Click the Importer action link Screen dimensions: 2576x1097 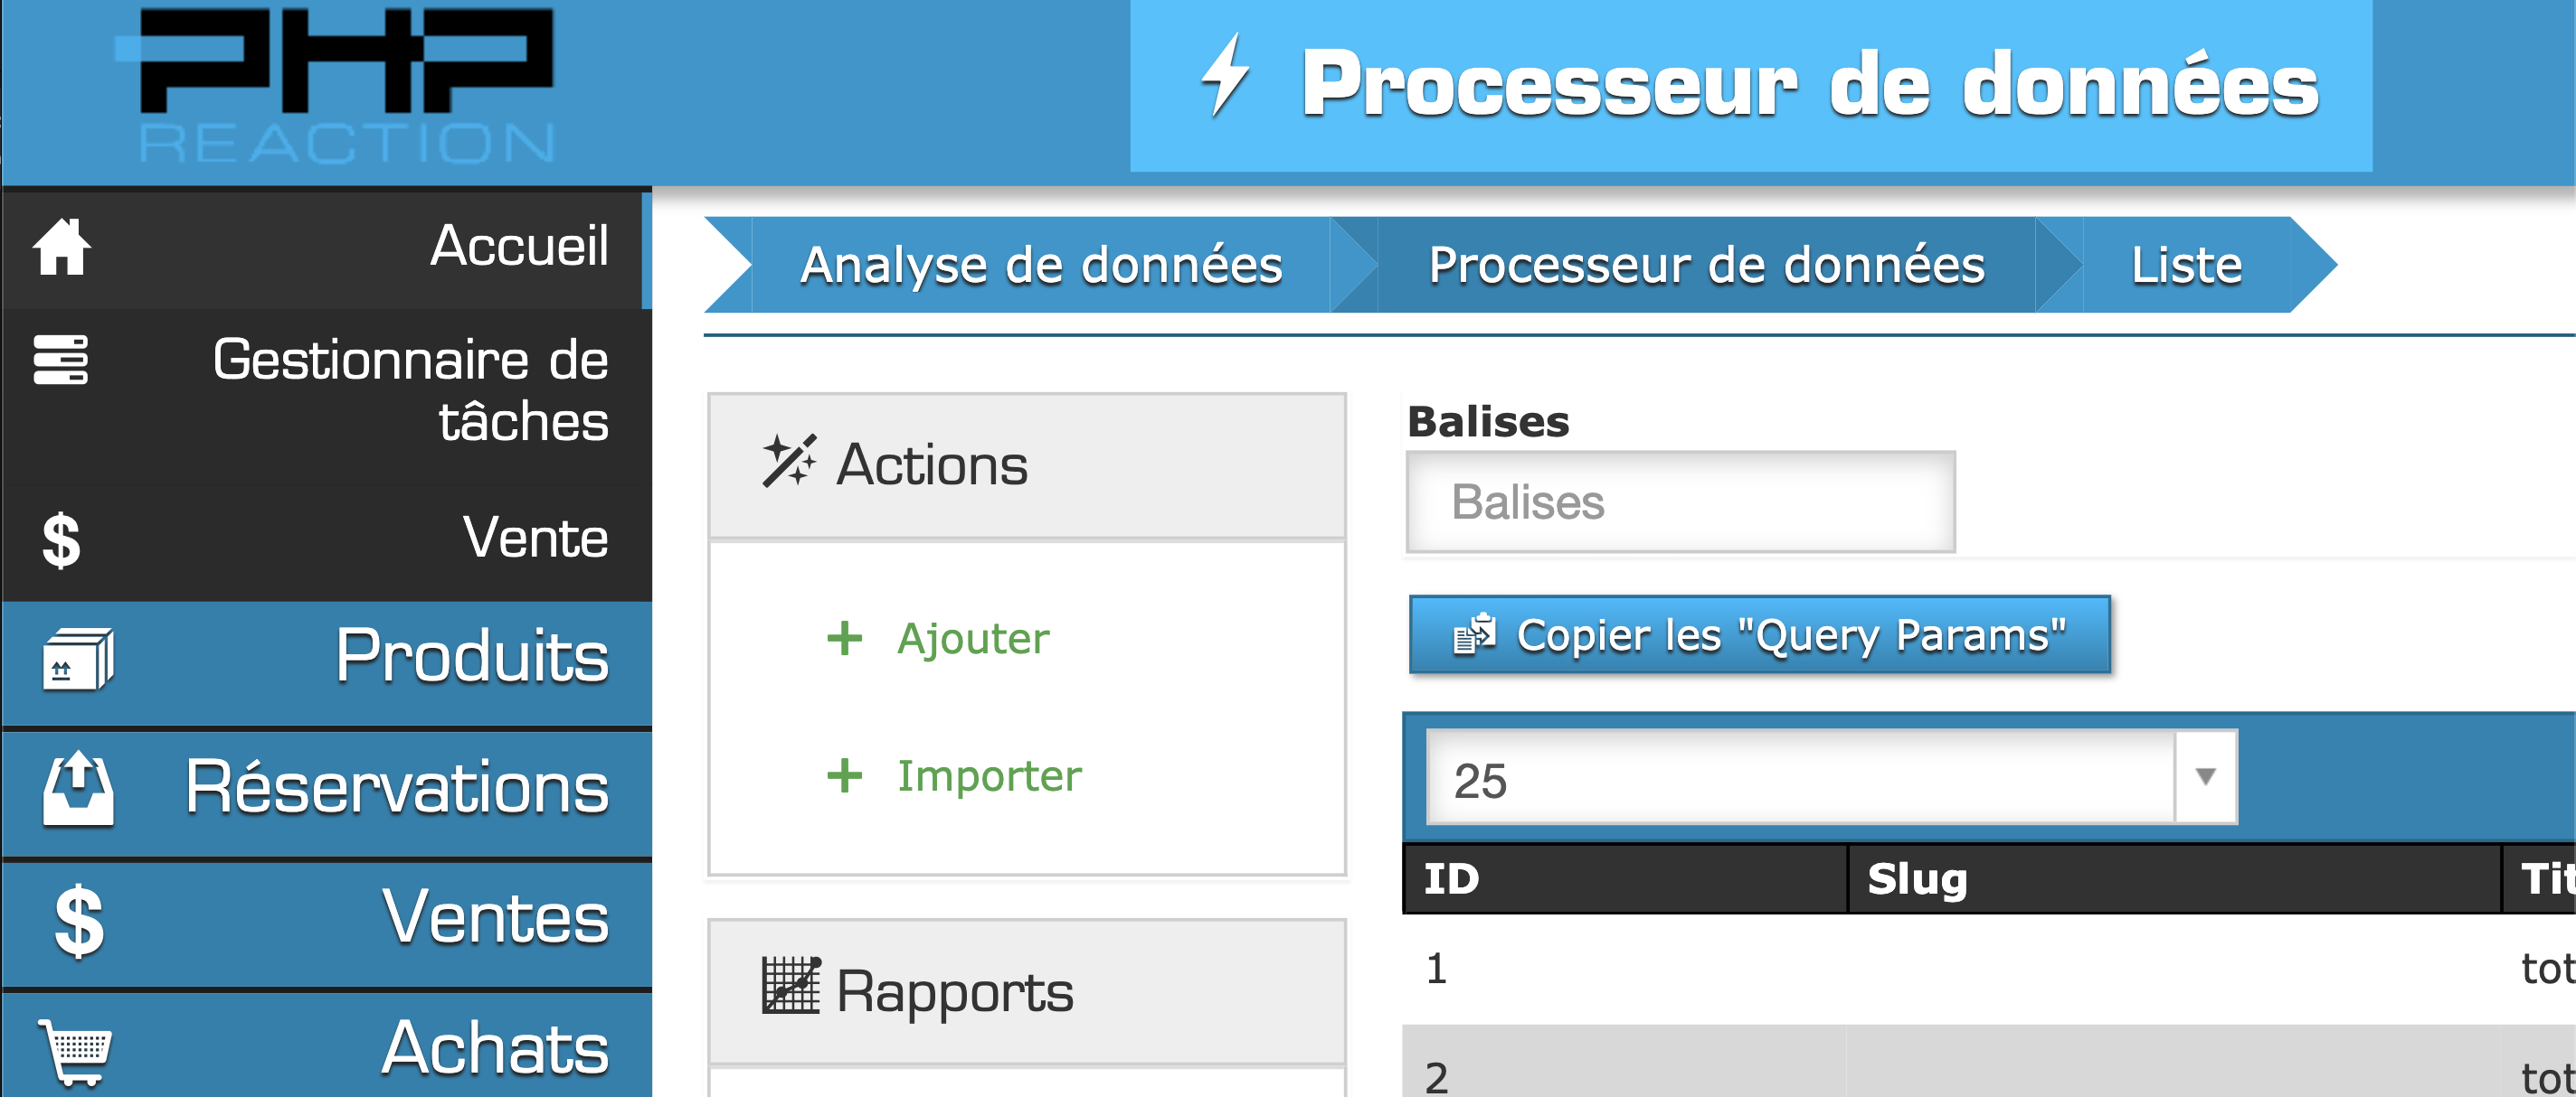tap(988, 776)
